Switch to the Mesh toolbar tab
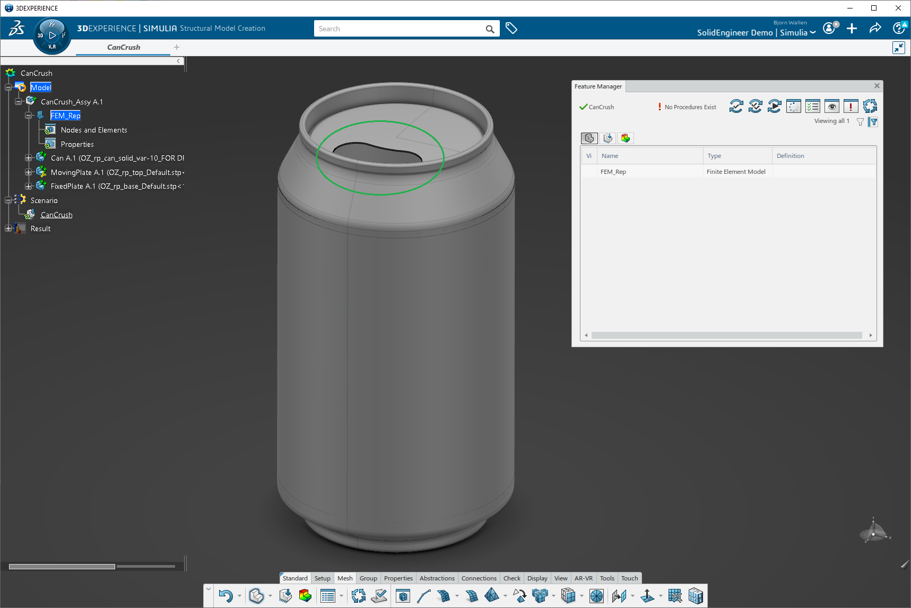Viewport: 911px width, 608px height. pos(345,578)
